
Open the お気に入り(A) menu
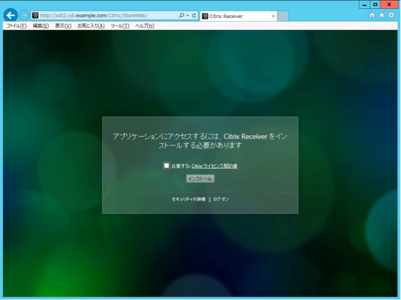click(91, 26)
